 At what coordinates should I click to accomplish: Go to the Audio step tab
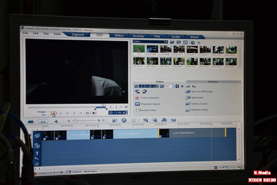176,37
